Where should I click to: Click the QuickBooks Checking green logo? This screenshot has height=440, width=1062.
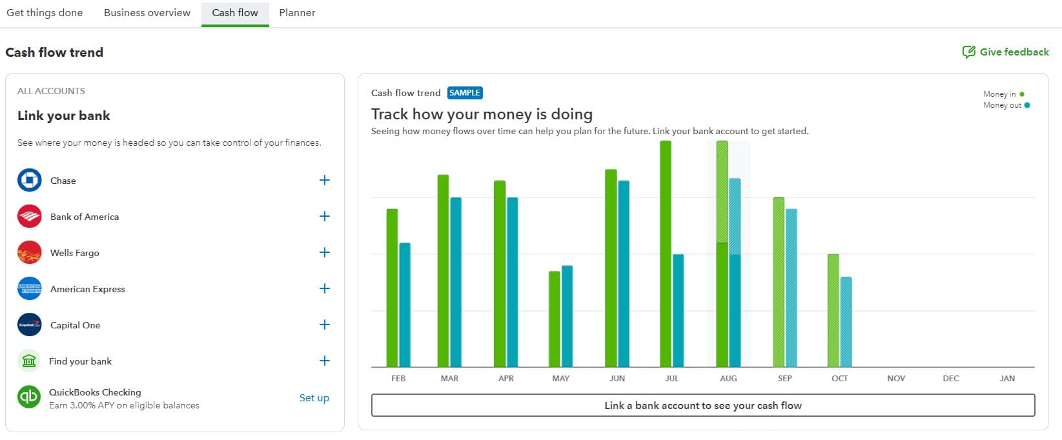[29, 397]
